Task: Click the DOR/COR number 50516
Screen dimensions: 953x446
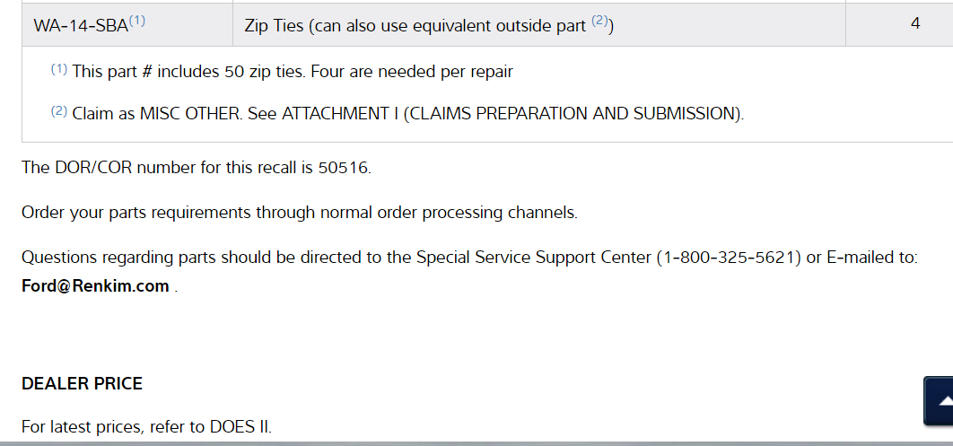Action: point(343,168)
